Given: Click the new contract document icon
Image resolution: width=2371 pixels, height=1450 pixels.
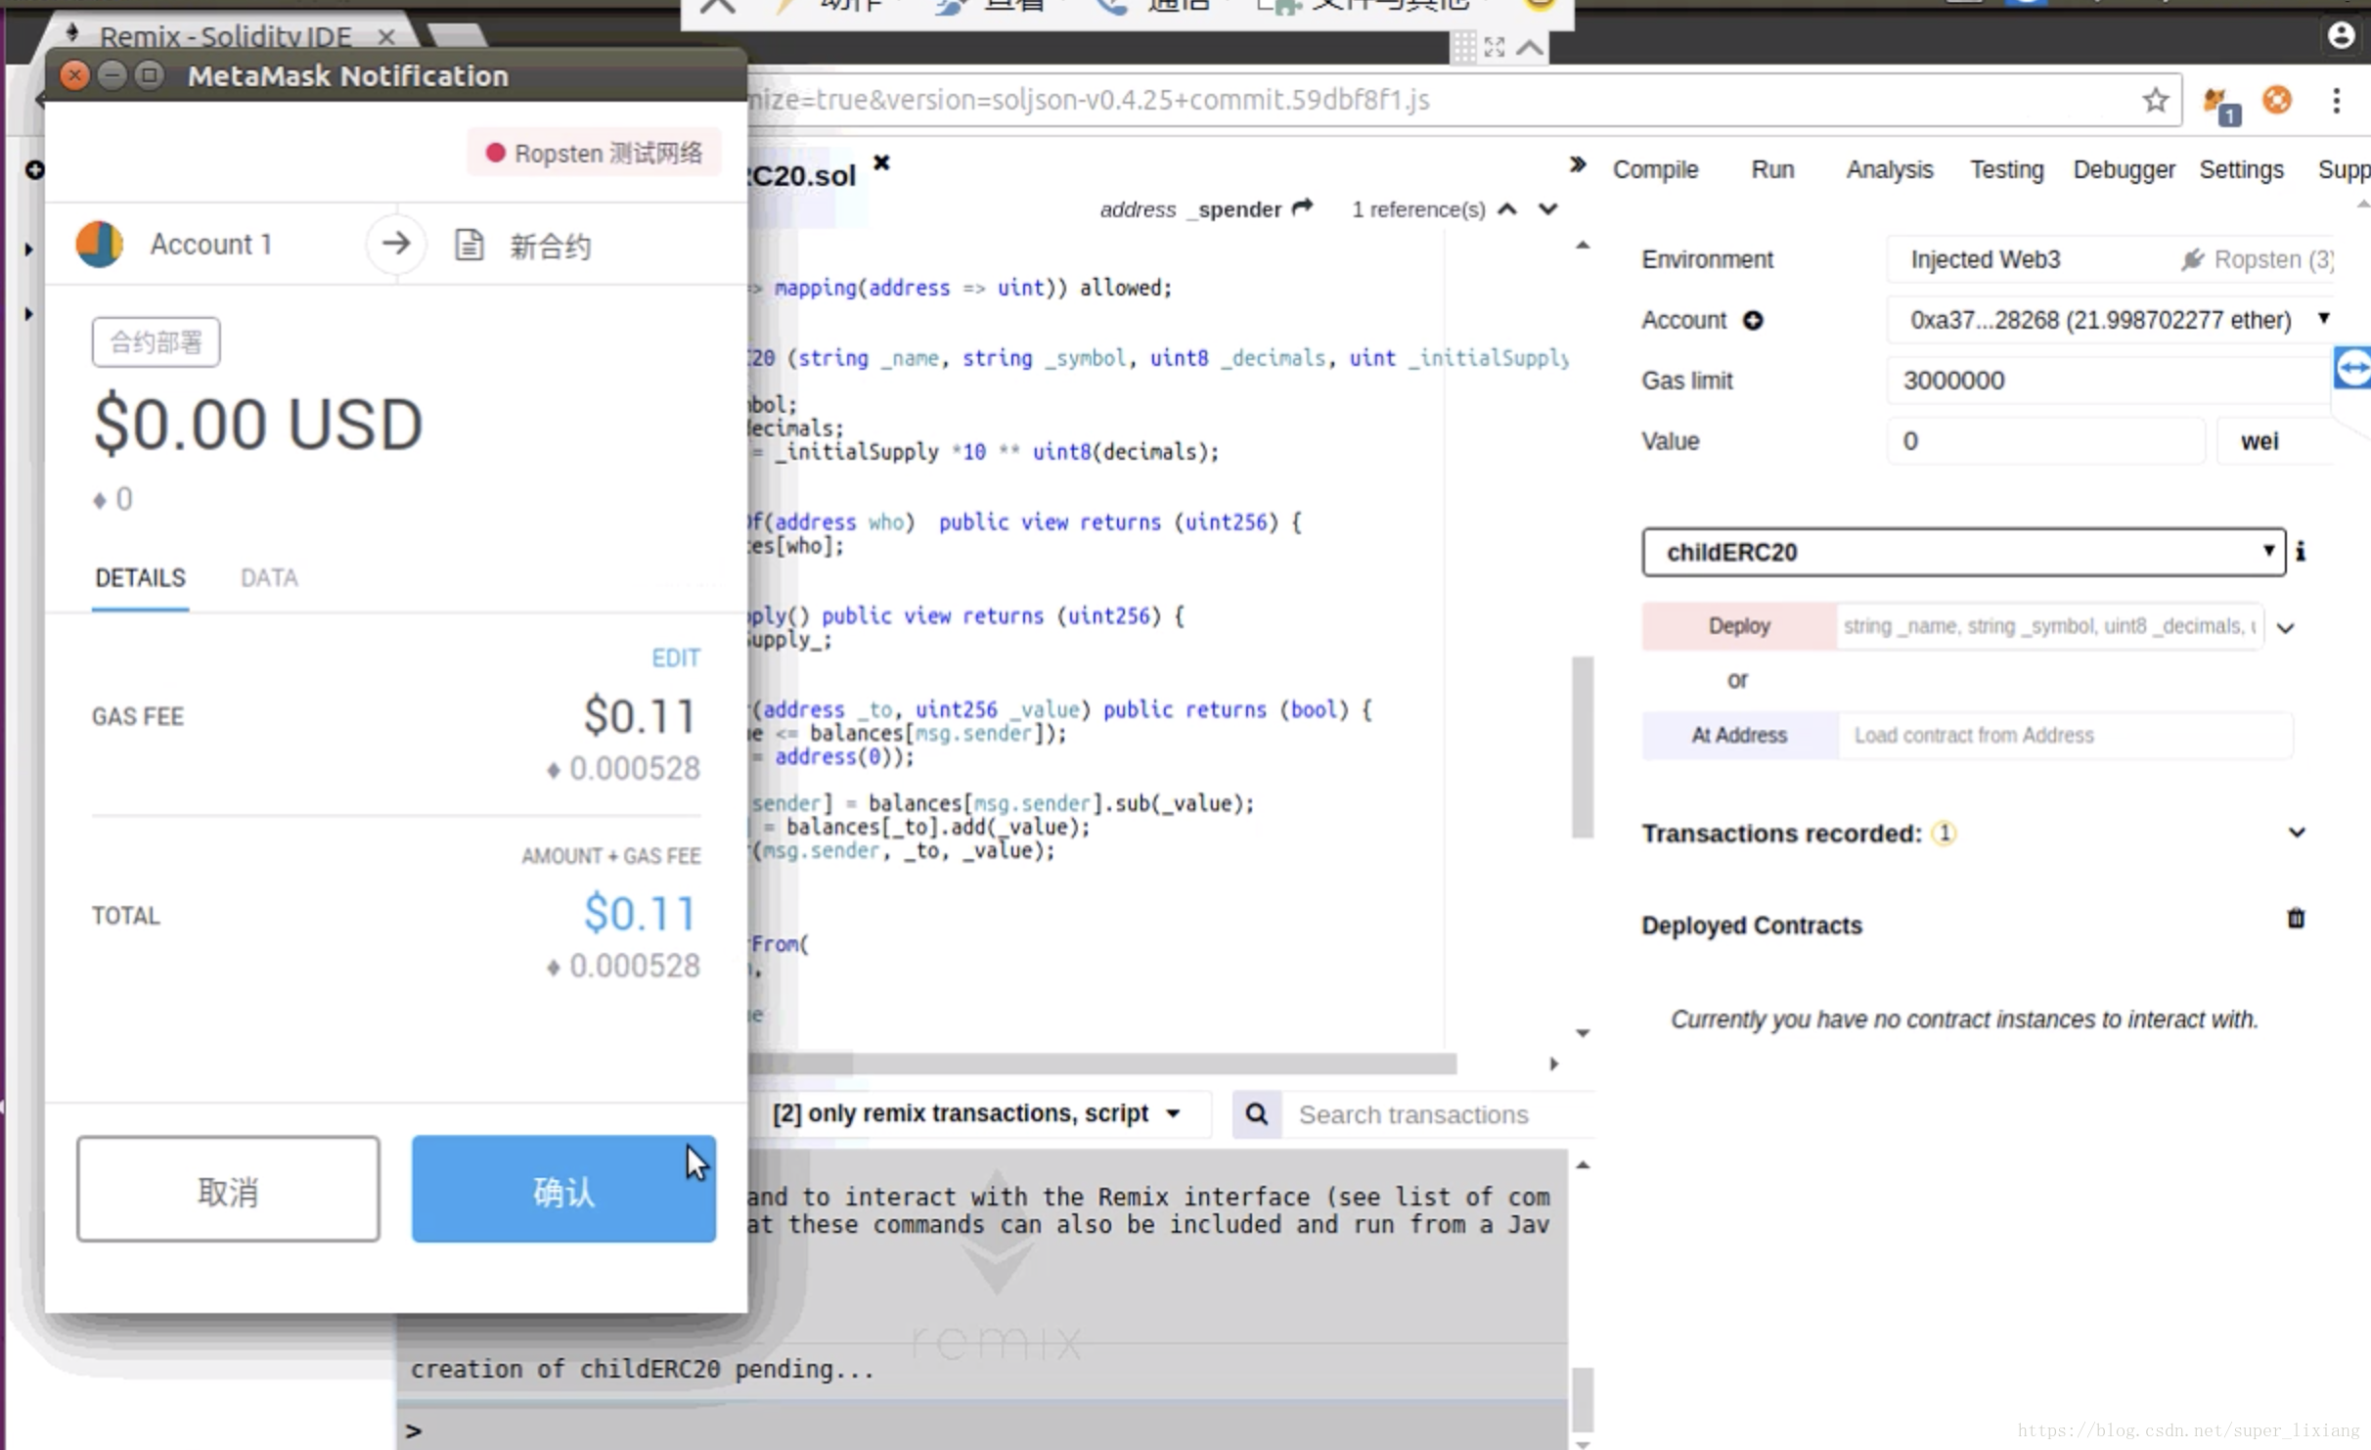Looking at the screenshot, I should pyautogui.click(x=470, y=245).
